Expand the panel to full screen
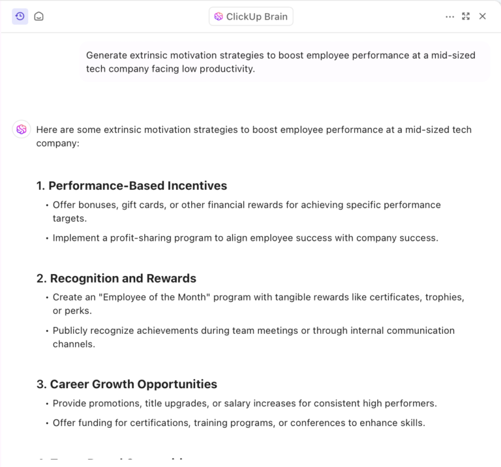This screenshot has height=467, width=501. [x=466, y=16]
